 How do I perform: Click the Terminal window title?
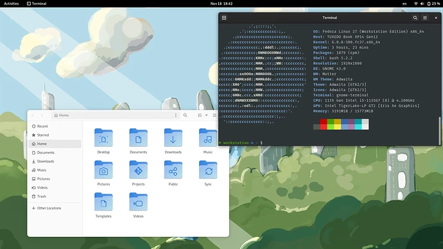(x=330, y=17)
